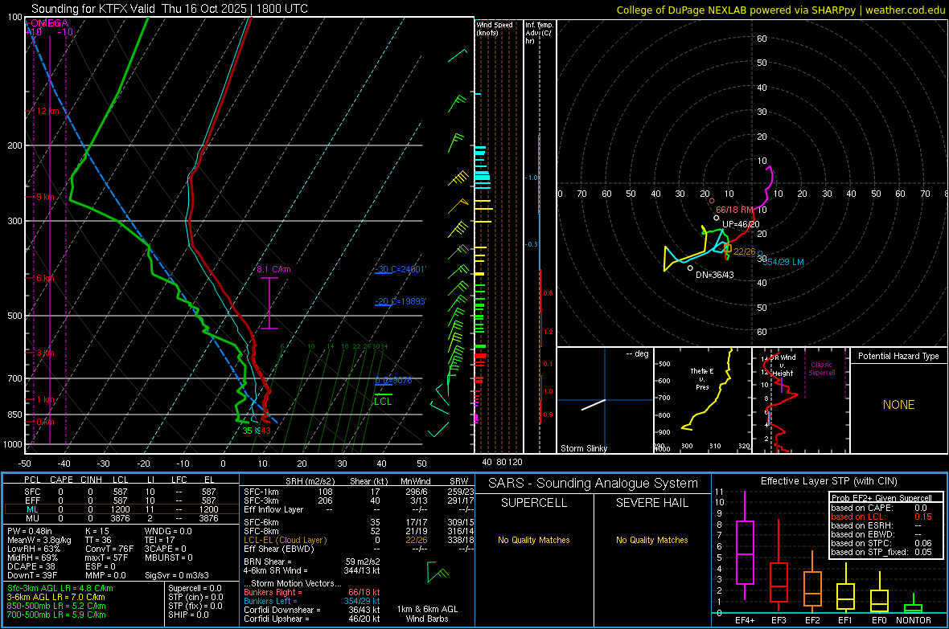Select the 'SFC' parcel row

pos(121,492)
